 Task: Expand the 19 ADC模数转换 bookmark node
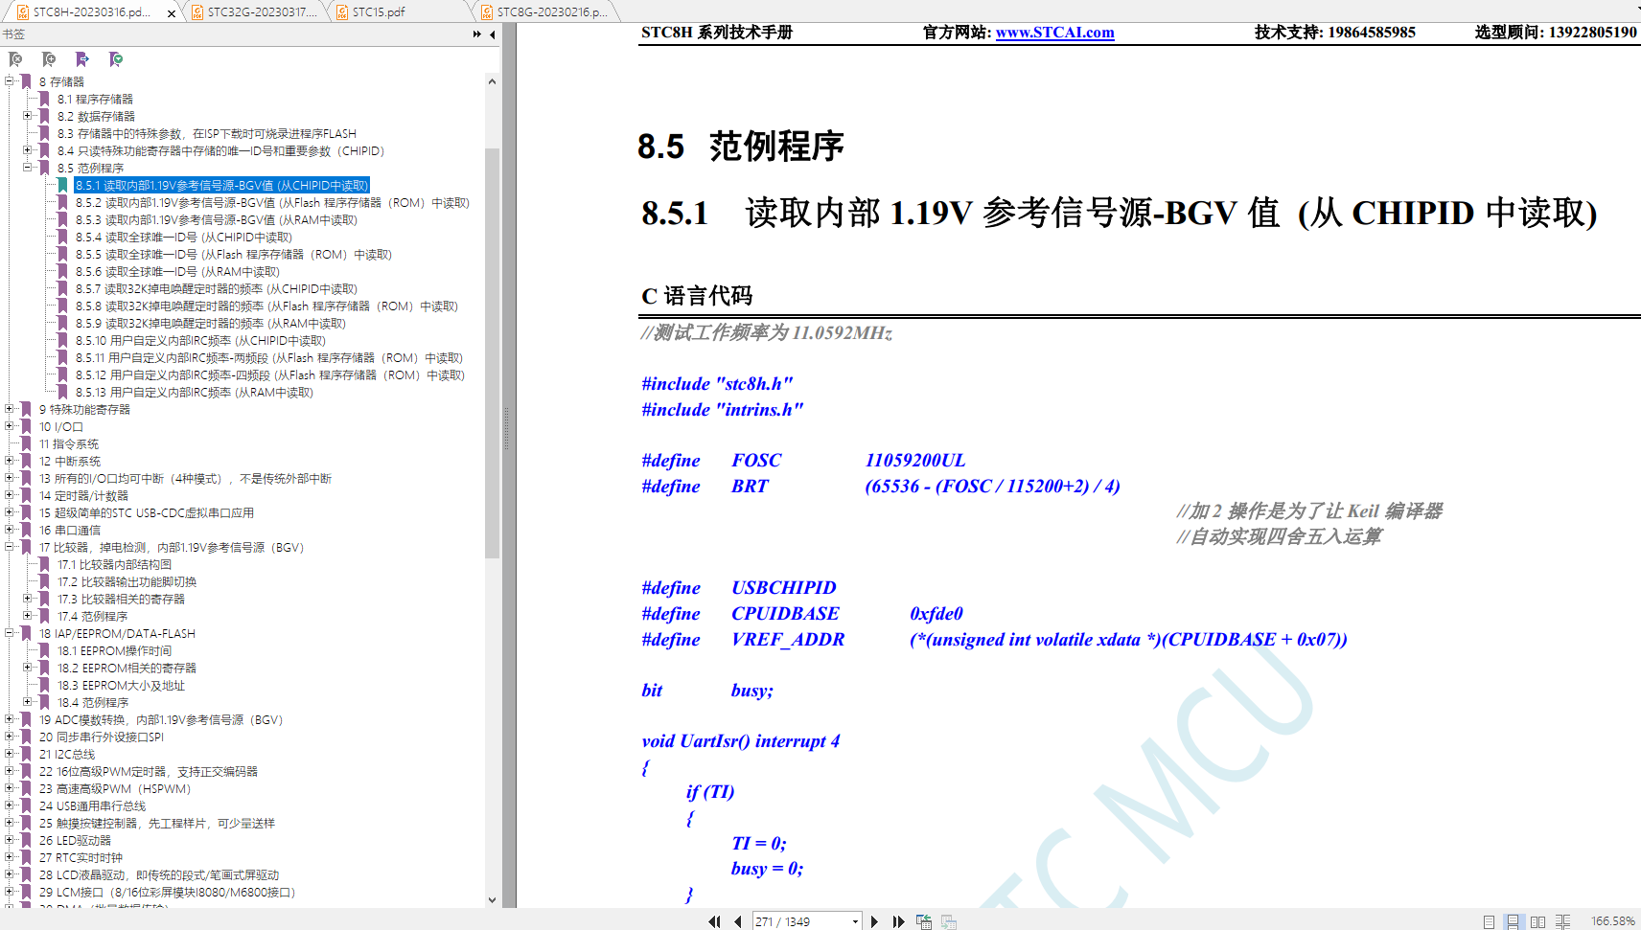tap(10, 719)
